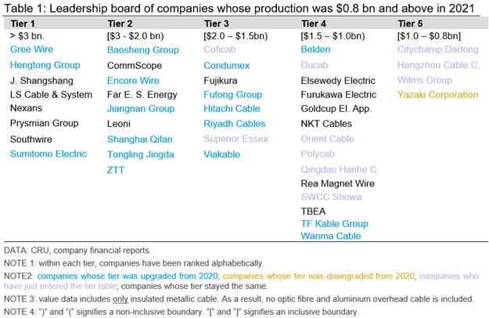Click the Tier 3 column header
The height and width of the screenshot is (318, 489).
218,23
